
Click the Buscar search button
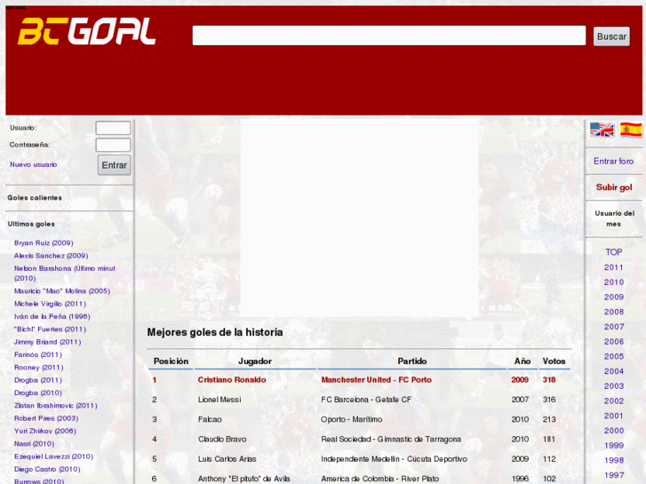[611, 36]
